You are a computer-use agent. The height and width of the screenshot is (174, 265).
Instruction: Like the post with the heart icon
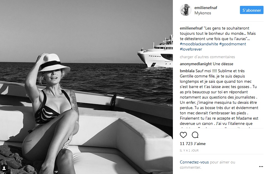point(183,135)
